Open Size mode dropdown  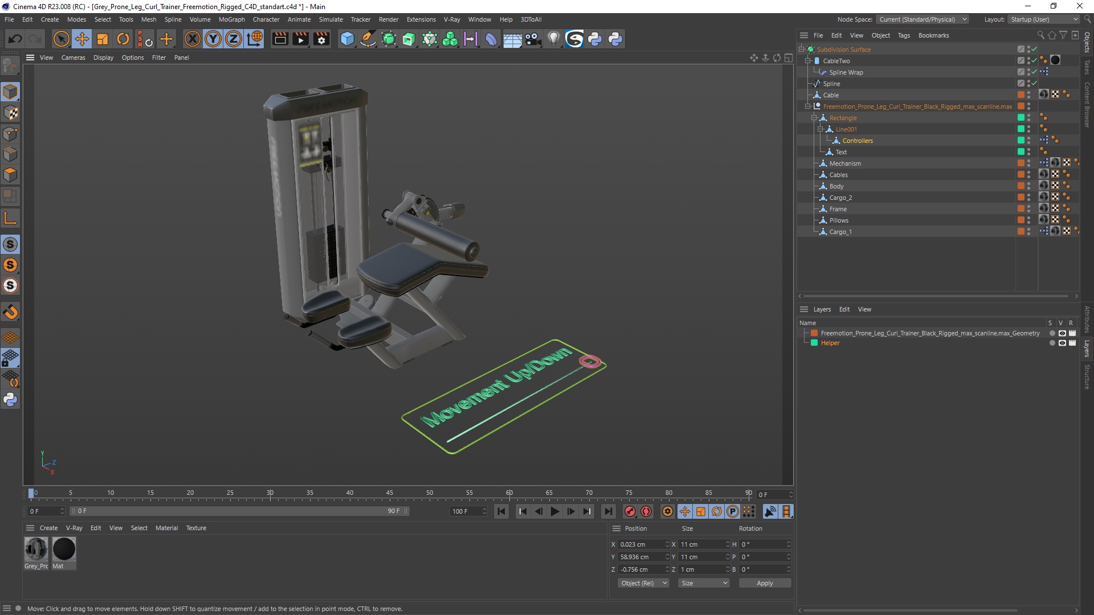pyautogui.click(x=704, y=583)
